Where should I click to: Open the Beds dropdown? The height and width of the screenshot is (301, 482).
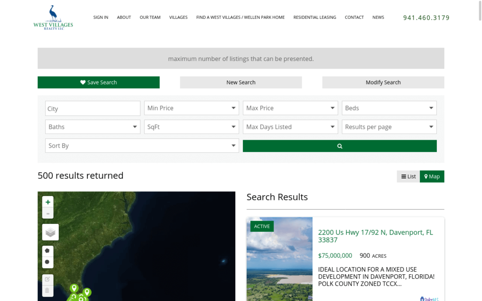click(x=389, y=108)
